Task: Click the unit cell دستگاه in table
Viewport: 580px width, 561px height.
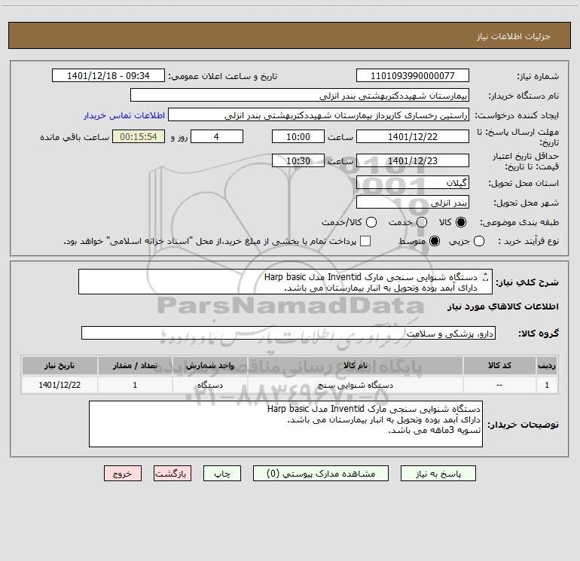Action: (209, 385)
